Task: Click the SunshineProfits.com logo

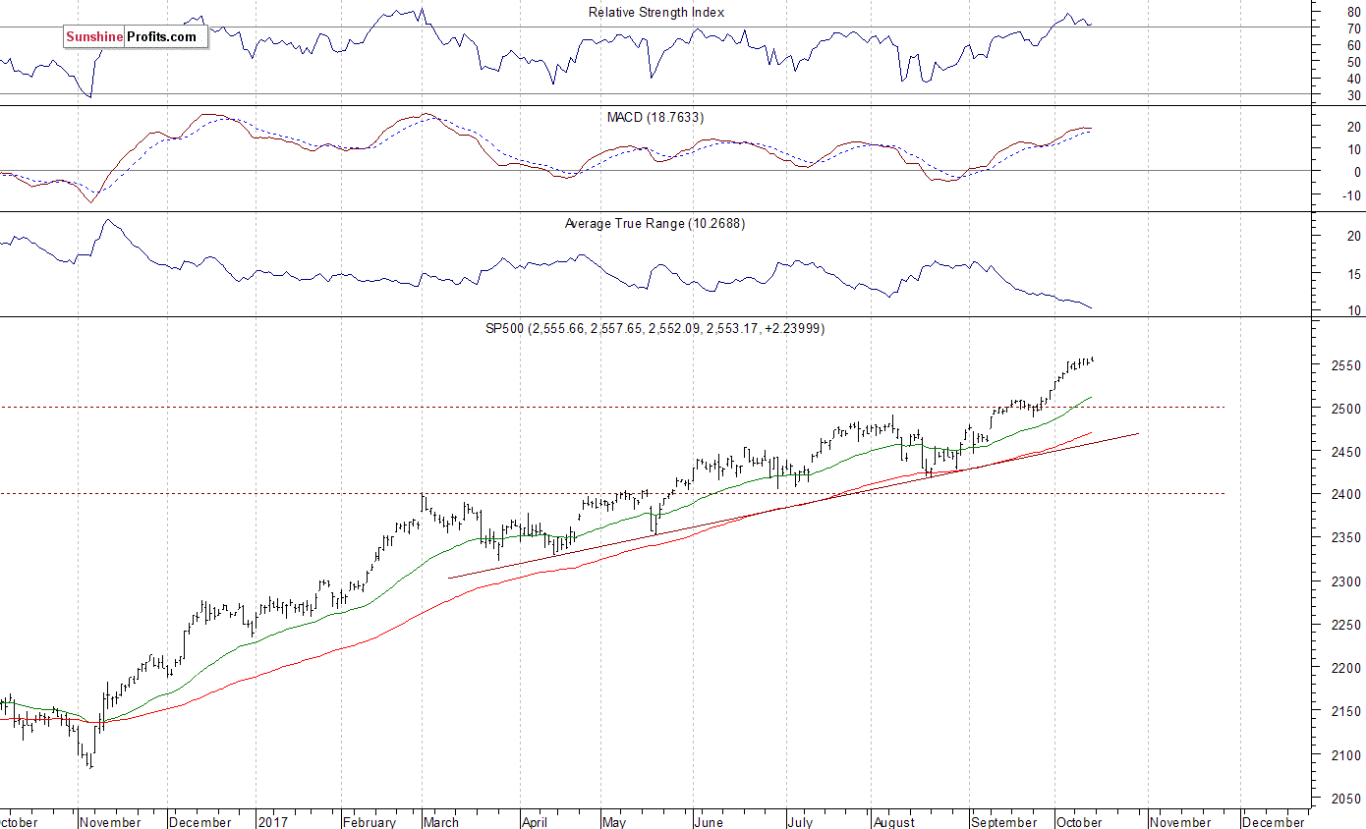Action: click(x=135, y=37)
